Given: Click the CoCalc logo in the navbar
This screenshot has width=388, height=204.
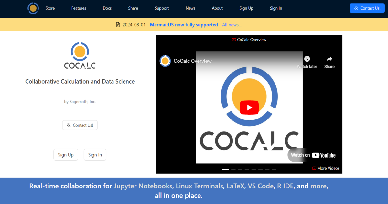Looking at the screenshot, I should 33,8.
